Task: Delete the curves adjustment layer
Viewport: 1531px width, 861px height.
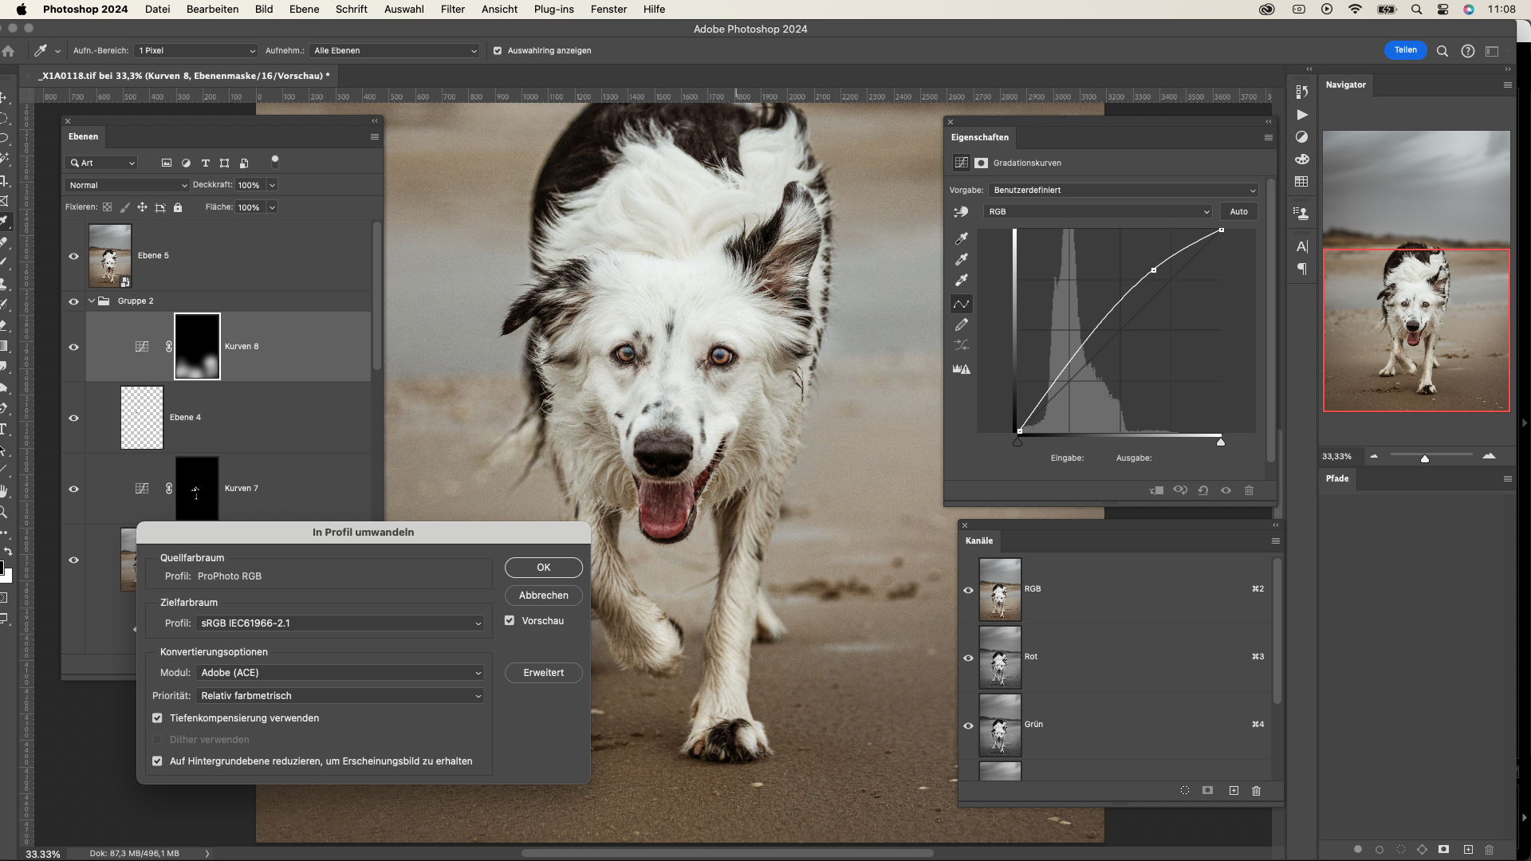Action: click(1250, 490)
